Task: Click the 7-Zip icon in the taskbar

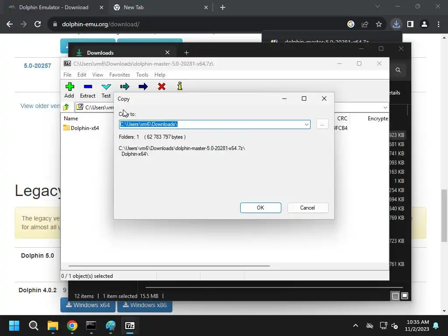Action: pyautogui.click(x=129, y=325)
